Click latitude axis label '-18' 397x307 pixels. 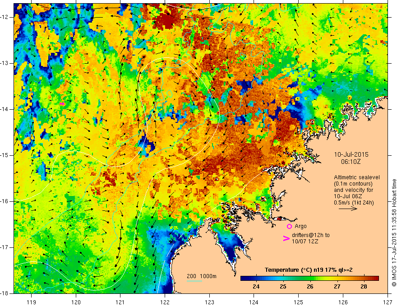[x=5, y=293]
